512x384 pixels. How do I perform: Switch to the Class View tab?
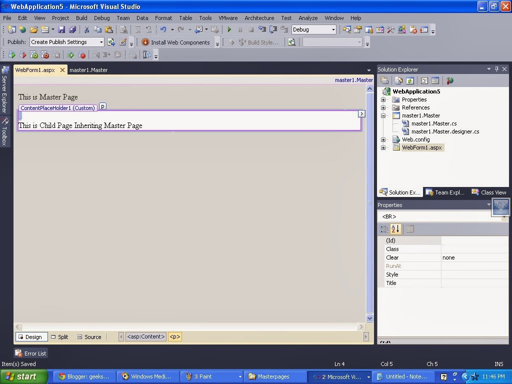point(489,192)
